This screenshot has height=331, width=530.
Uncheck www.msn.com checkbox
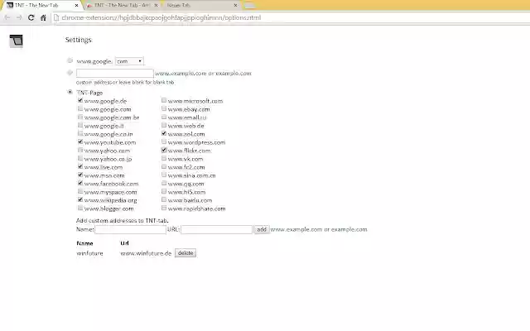coord(80,175)
